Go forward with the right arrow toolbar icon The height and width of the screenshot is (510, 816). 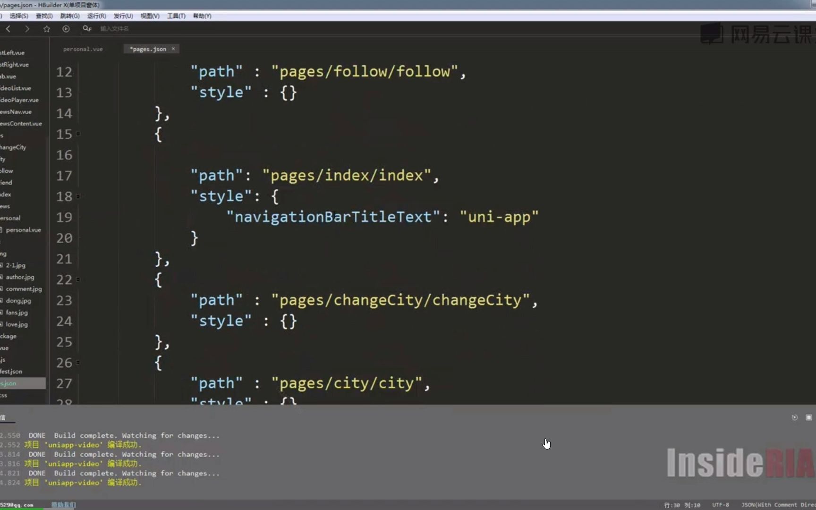click(27, 29)
